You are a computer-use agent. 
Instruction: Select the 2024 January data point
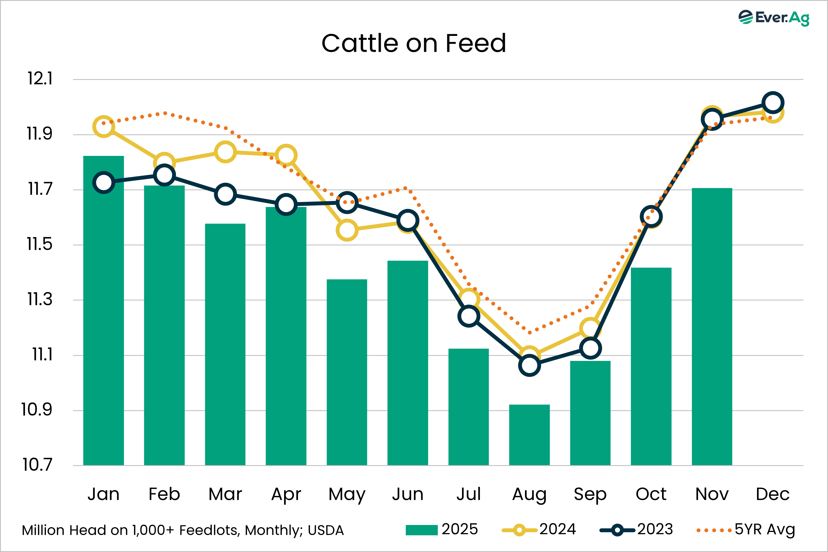(x=104, y=126)
